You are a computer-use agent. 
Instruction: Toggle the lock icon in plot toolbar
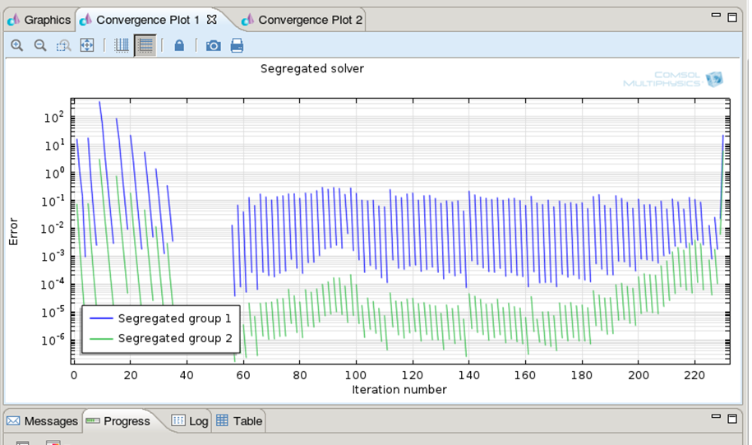coord(179,46)
